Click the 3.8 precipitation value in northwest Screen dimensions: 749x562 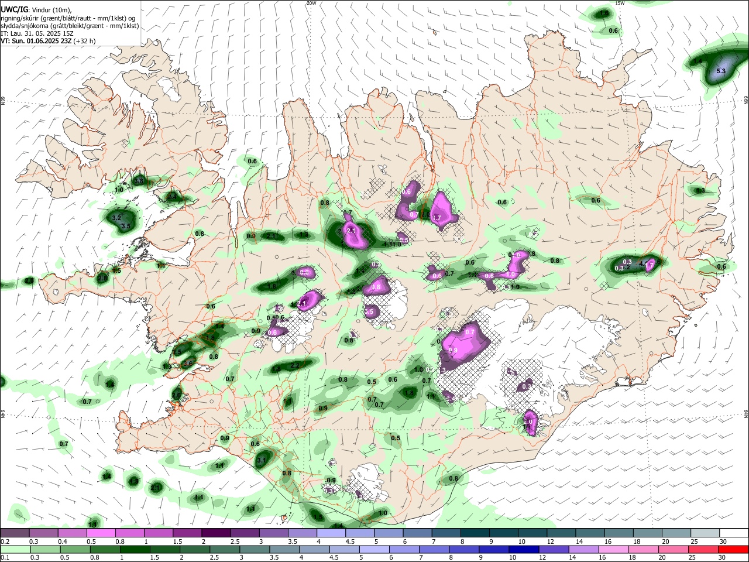point(139,181)
